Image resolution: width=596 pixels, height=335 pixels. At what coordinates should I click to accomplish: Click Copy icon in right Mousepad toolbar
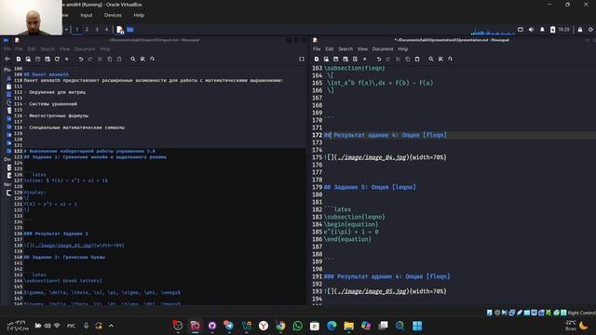coord(408,59)
